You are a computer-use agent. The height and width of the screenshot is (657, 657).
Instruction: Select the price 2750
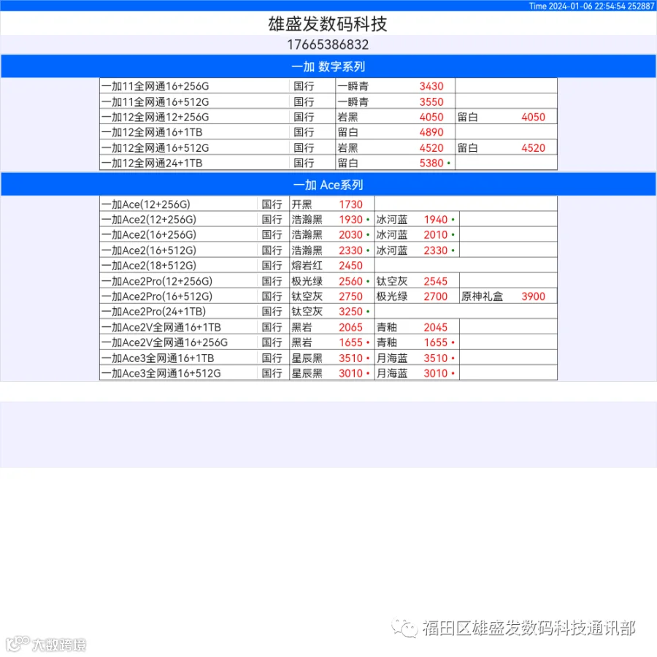coord(350,296)
